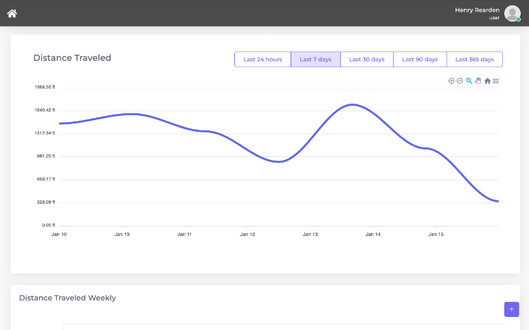Click the Distance Traveled Weekly heading
Viewport: 529px width, 330px height.
pos(67,298)
